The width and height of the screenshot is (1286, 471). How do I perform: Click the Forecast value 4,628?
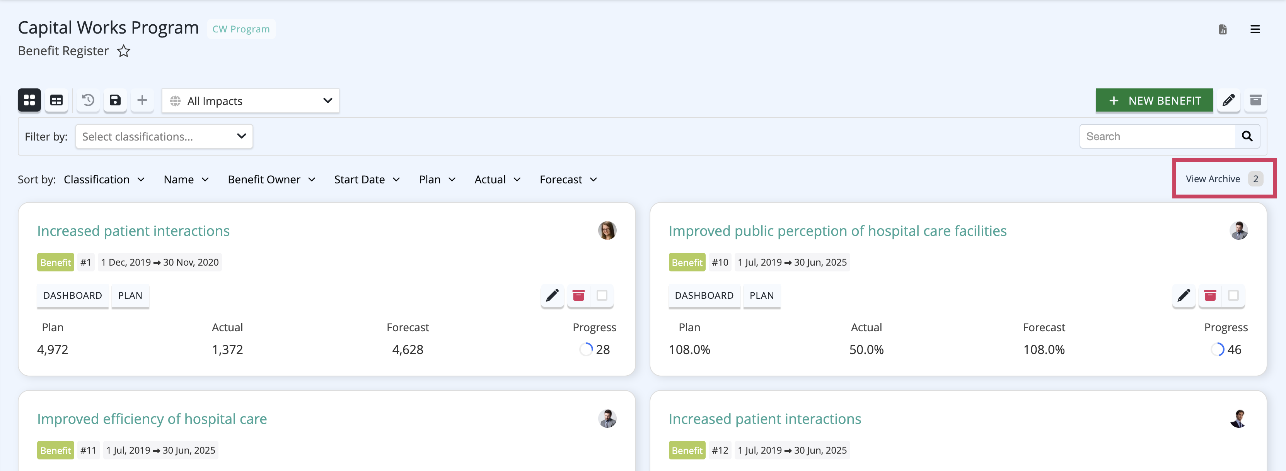408,349
